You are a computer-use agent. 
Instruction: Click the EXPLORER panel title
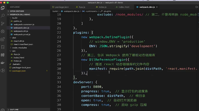tap(15, 7)
